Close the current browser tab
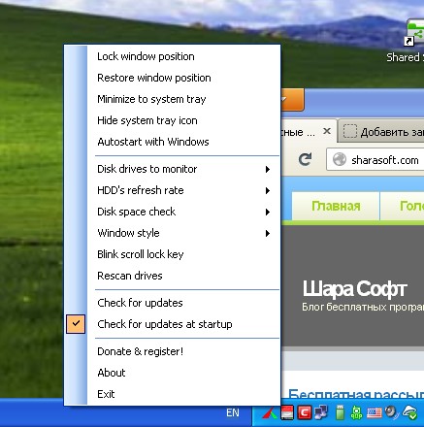 [x=327, y=131]
